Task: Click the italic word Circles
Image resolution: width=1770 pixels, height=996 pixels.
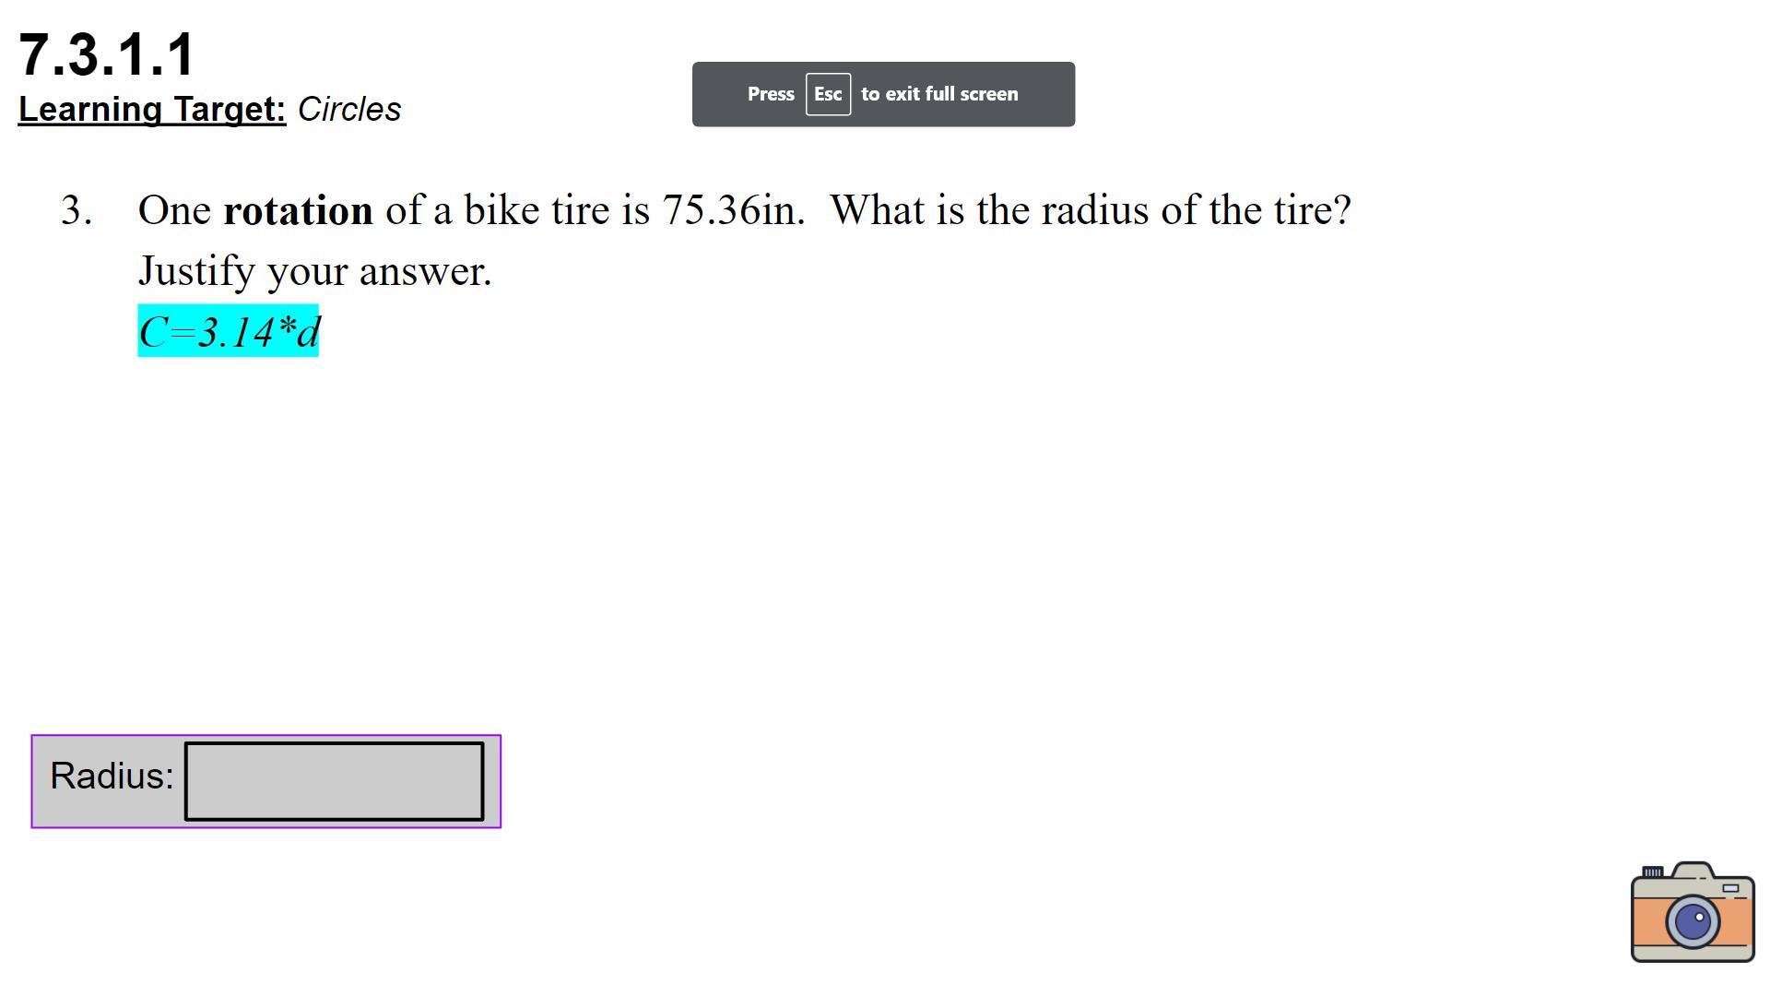Action: [349, 110]
